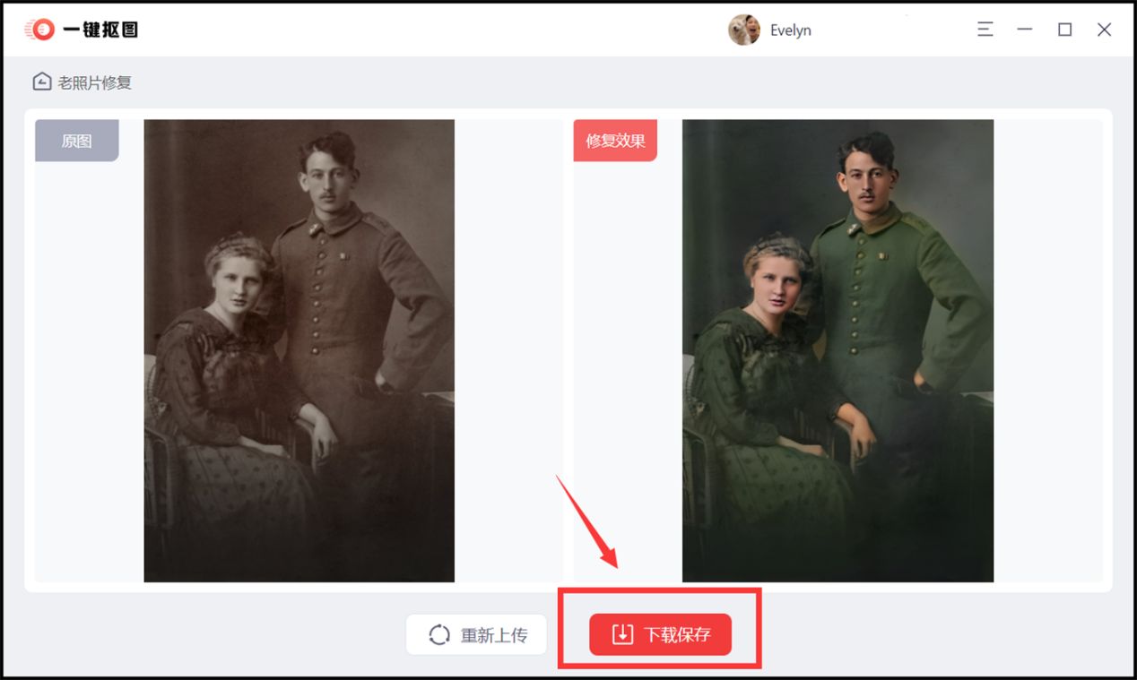Click the restored colorized photo
Viewport: 1137px width, 680px height.
coord(838,350)
